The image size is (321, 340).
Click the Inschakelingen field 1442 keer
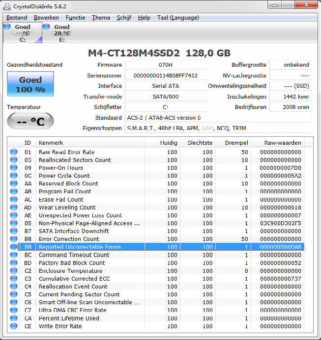291,97
